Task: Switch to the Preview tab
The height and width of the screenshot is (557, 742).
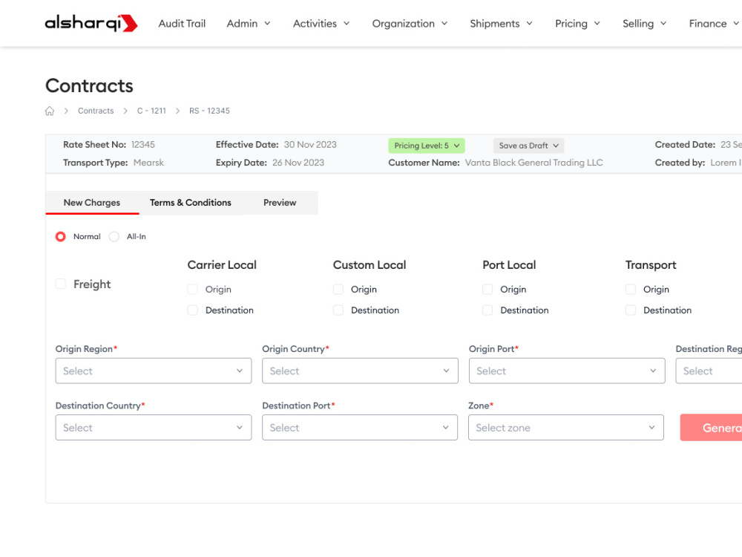Action: (x=280, y=203)
